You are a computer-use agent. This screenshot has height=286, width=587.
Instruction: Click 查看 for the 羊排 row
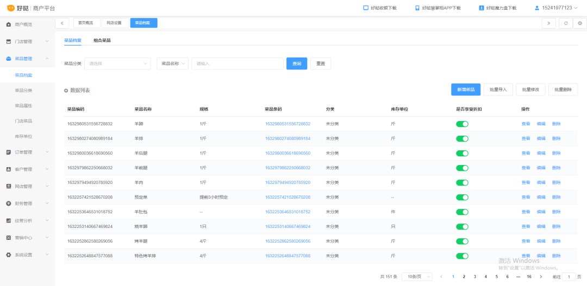coord(526,139)
